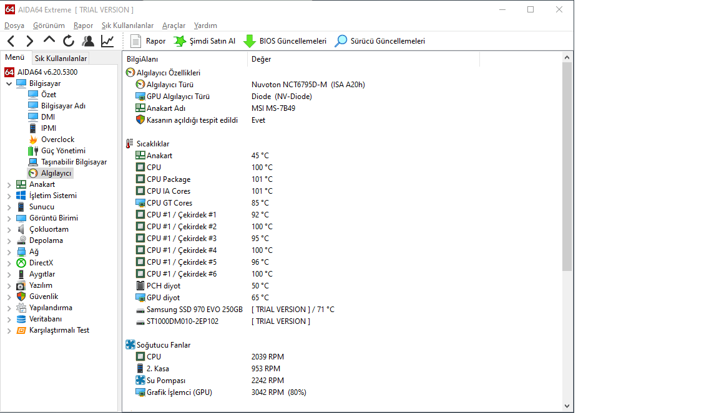The width and height of the screenshot is (719, 413).
Task: Click the Karşılaştırmalı Test icon
Action: click(x=21, y=330)
